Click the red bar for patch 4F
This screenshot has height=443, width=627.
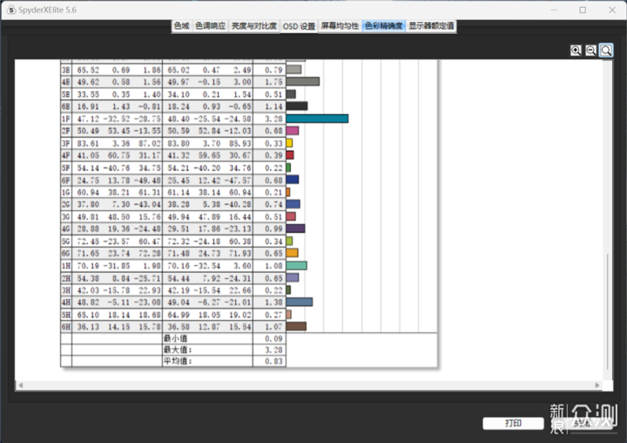[x=290, y=155]
